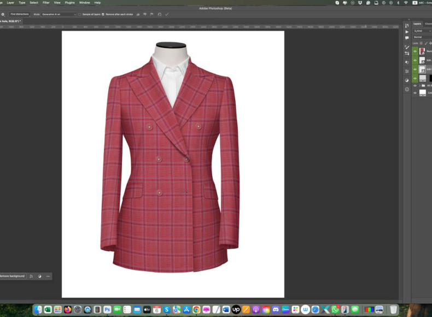This screenshot has width=432, height=317.
Task: Hide the top layer with red thumbnail
Action: click(x=415, y=51)
